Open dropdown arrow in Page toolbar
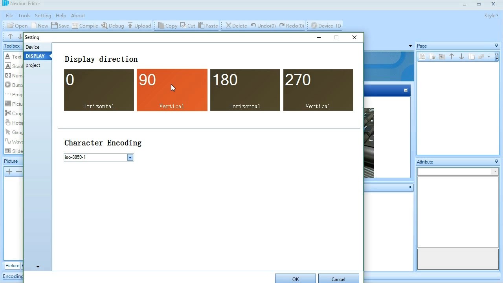The width and height of the screenshot is (503, 283). click(x=488, y=57)
